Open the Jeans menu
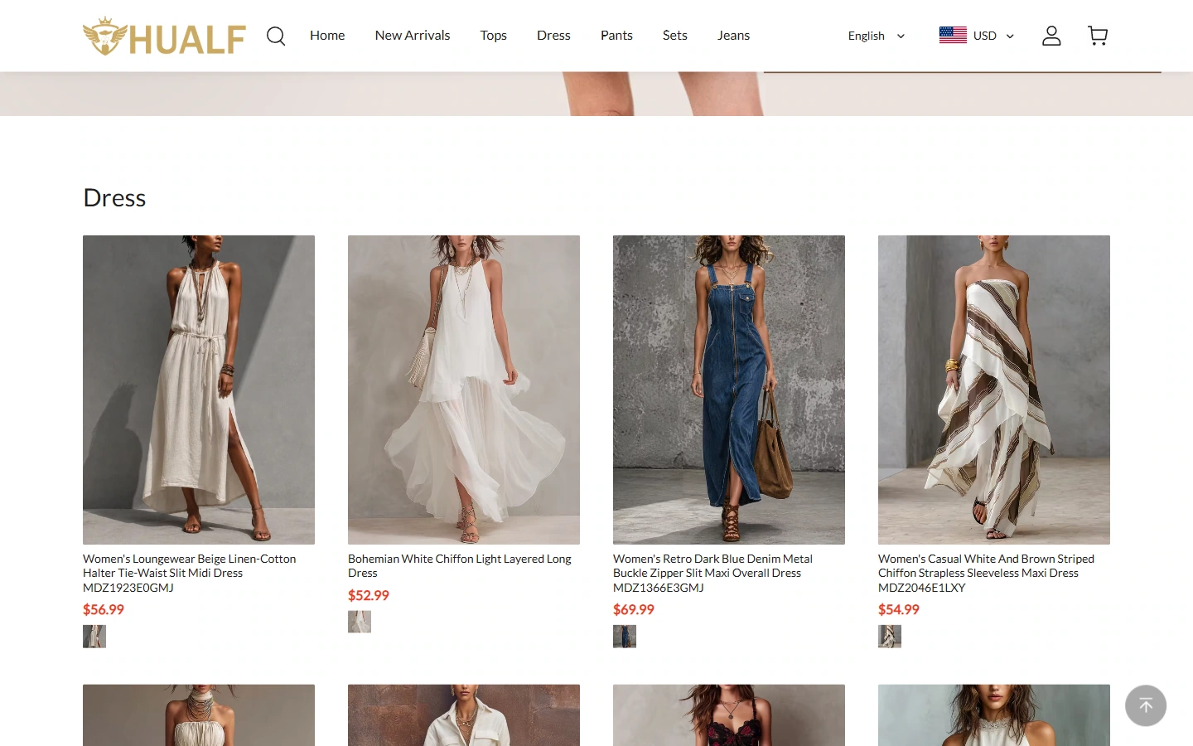This screenshot has width=1193, height=746. [733, 36]
